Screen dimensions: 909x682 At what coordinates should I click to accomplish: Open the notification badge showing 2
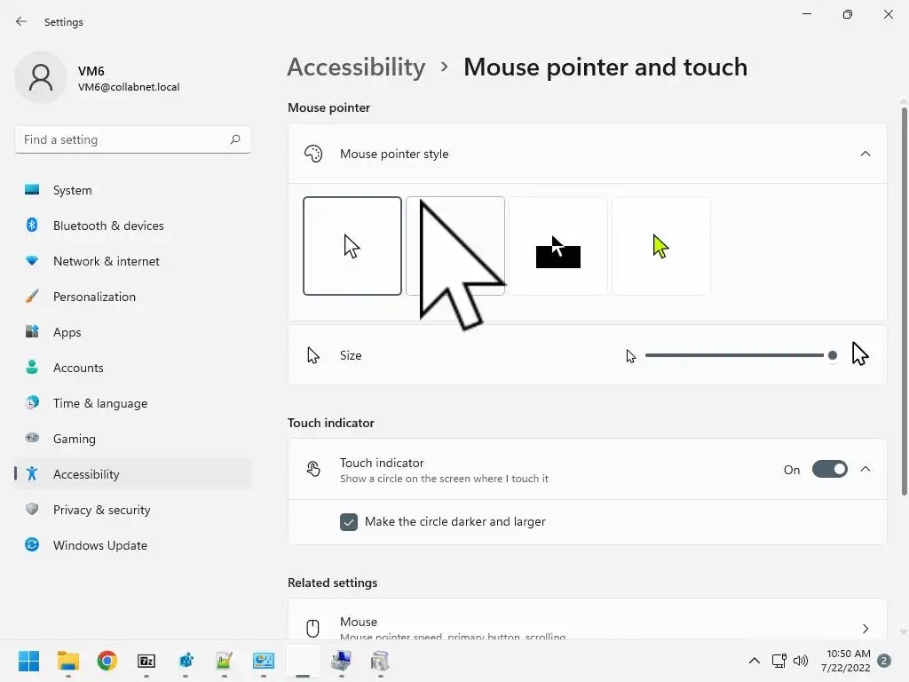884,661
